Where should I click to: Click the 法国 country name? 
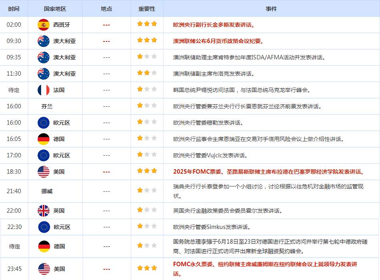tap(59, 90)
